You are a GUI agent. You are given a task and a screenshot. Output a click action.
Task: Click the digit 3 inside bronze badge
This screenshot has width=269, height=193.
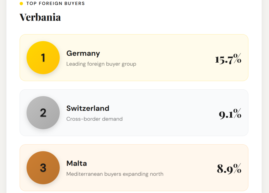(x=43, y=168)
